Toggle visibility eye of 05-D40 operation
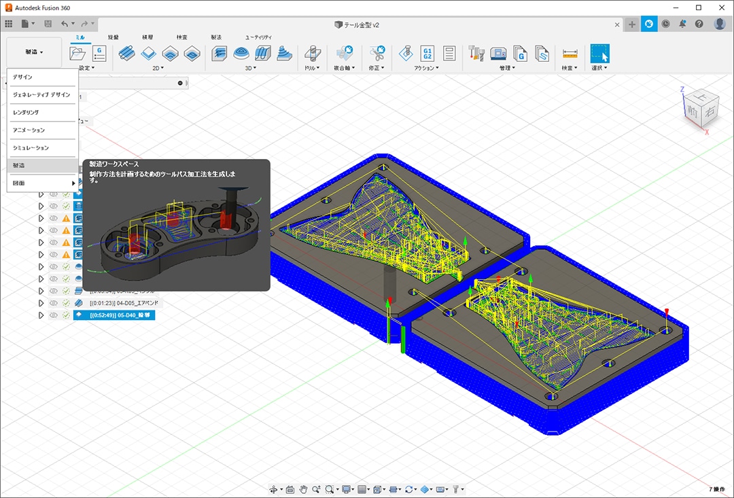The width and height of the screenshot is (734, 498). 54,315
